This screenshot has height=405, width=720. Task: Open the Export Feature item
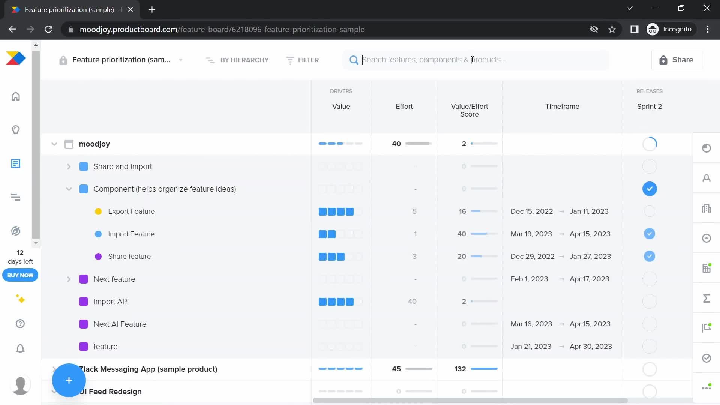(131, 211)
